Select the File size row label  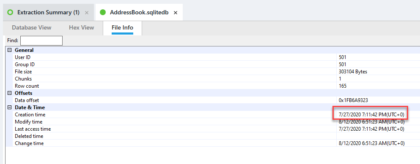coord(23,72)
